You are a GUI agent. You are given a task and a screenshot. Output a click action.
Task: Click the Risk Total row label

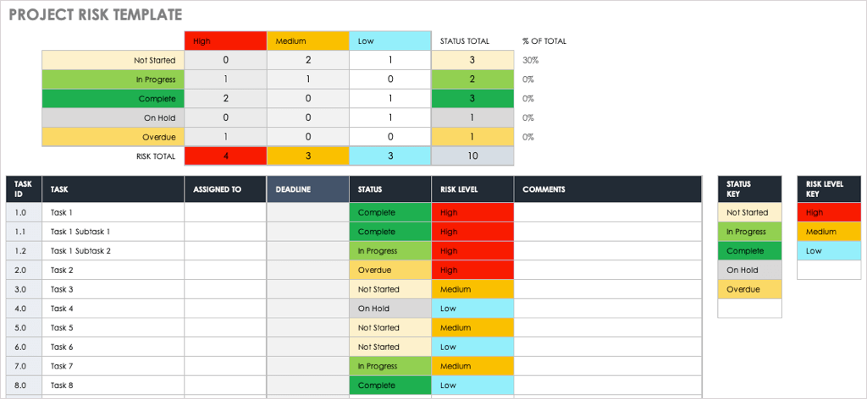pyautogui.click(x=156, y=156)
